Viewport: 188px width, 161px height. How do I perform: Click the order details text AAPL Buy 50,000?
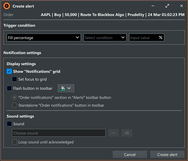coord(113,15)
